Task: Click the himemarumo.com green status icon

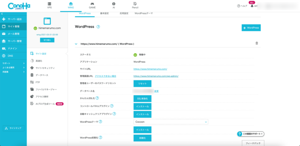Action: click(x=35, y=28)
